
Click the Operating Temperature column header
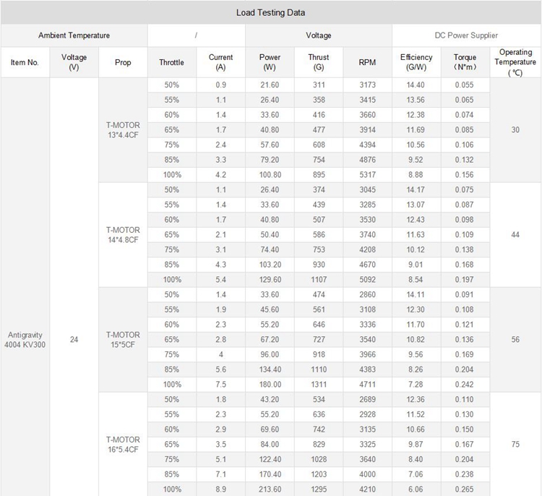pyautogui.click(x=515, y=62)
